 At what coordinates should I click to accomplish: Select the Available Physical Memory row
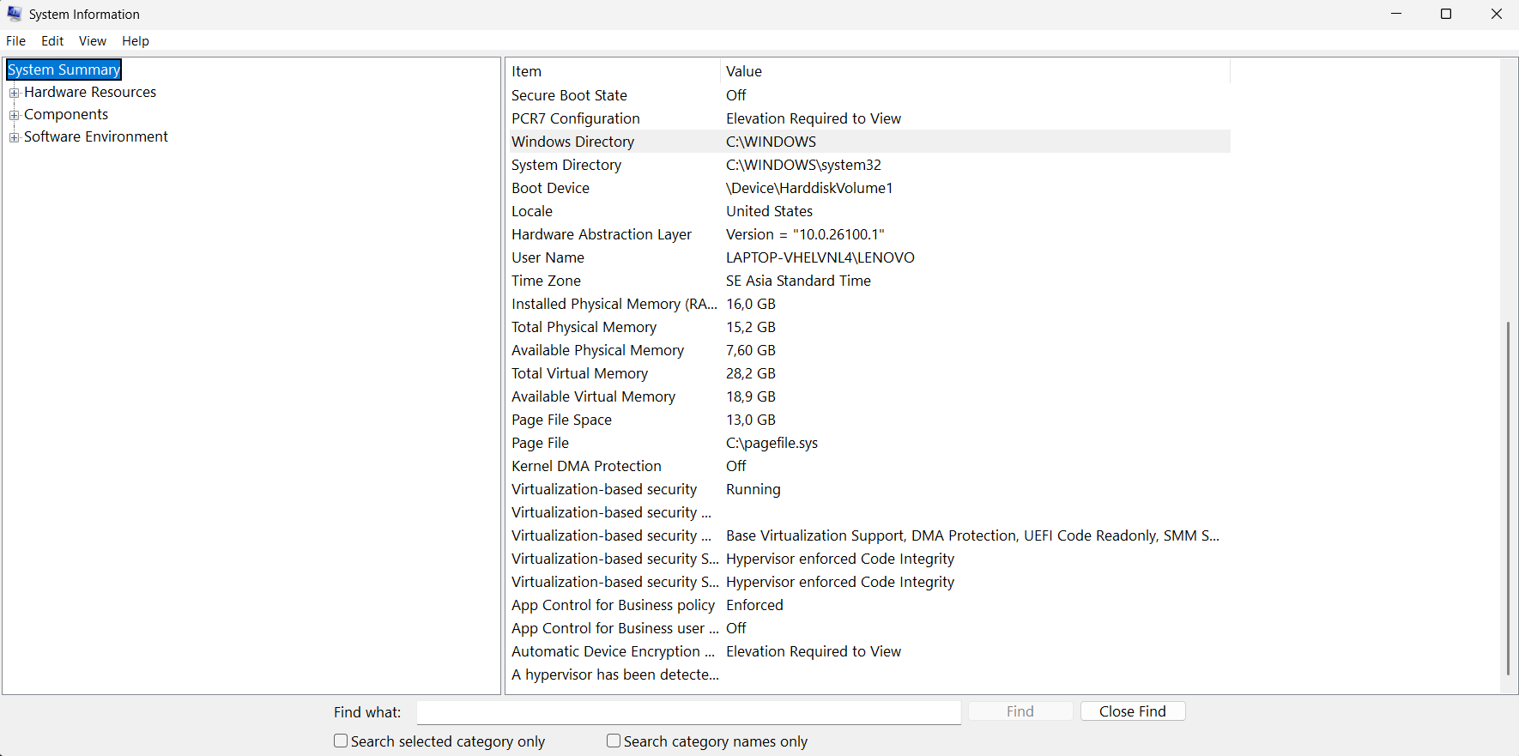(x=868, y=350)
